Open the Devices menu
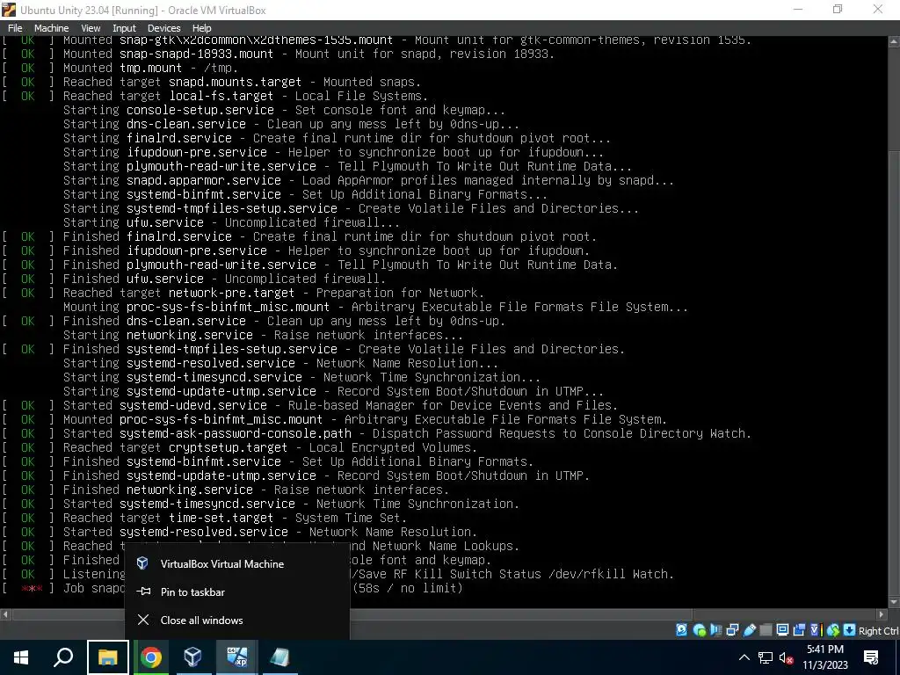 [163, 28]
